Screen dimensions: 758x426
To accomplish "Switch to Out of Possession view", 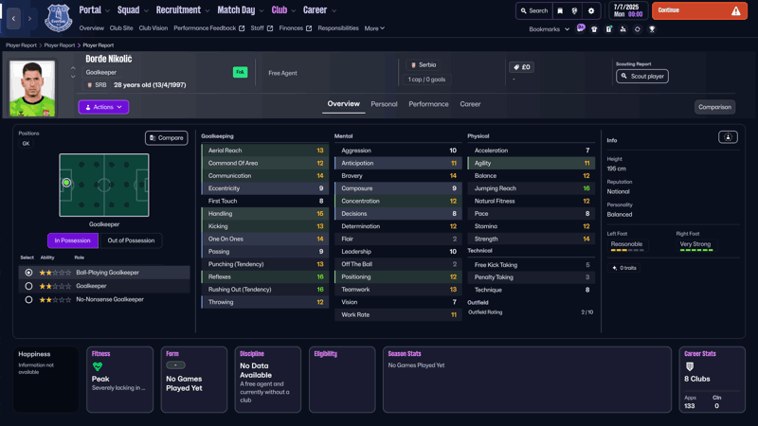I will (131, 240).
